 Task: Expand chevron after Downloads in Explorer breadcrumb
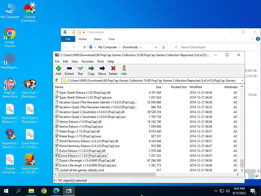(141, 47)
